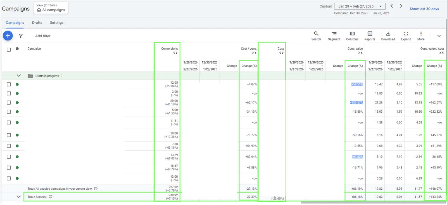
Task: Download the campaign table
Action: [x=388, y=36]
